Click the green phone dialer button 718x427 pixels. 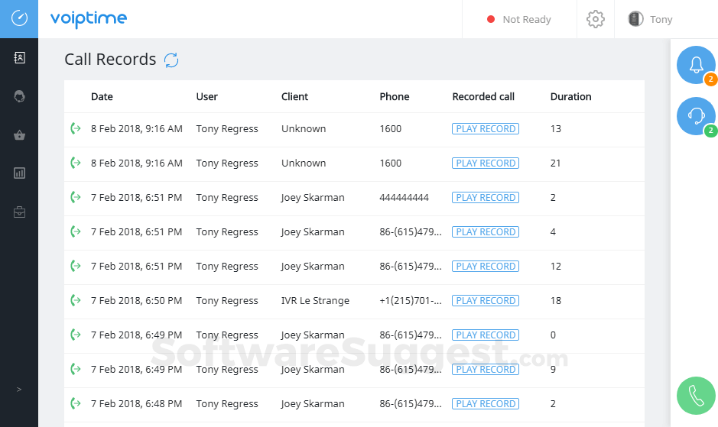tap(696, 396)
